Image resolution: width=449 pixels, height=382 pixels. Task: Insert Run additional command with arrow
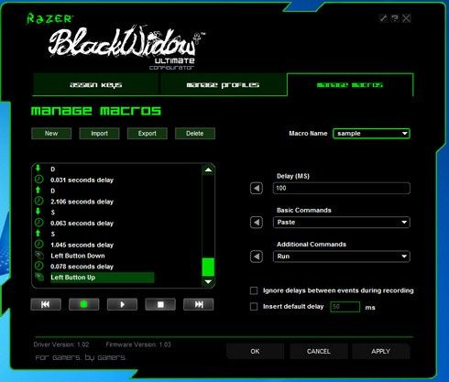[257, 256]
